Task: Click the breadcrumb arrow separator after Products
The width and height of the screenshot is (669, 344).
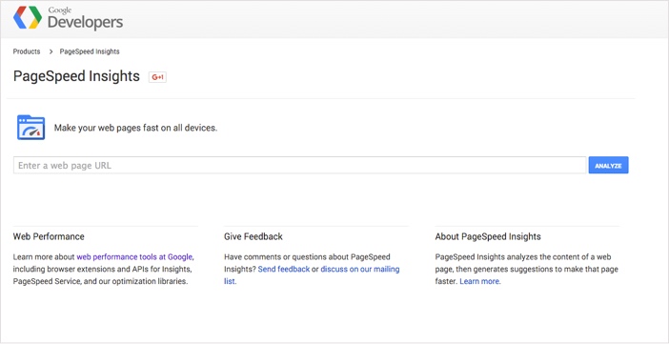Action: coord(51,51)
